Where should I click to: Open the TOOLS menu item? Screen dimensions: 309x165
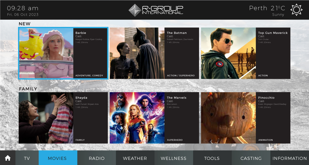point(212,158)
